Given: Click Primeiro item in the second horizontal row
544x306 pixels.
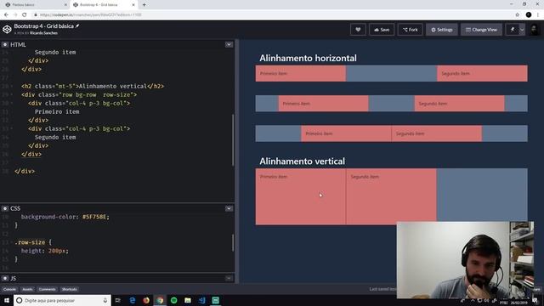Looking at the screenshot, I should click(297, 104).
